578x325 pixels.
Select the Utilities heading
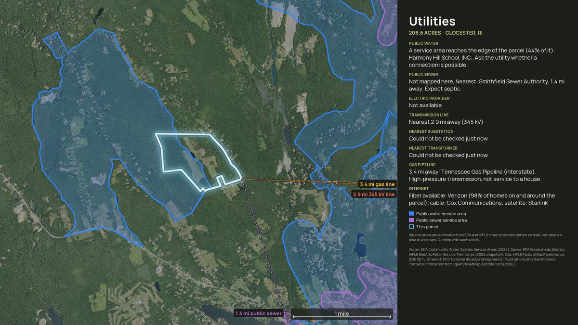(432, 21)
